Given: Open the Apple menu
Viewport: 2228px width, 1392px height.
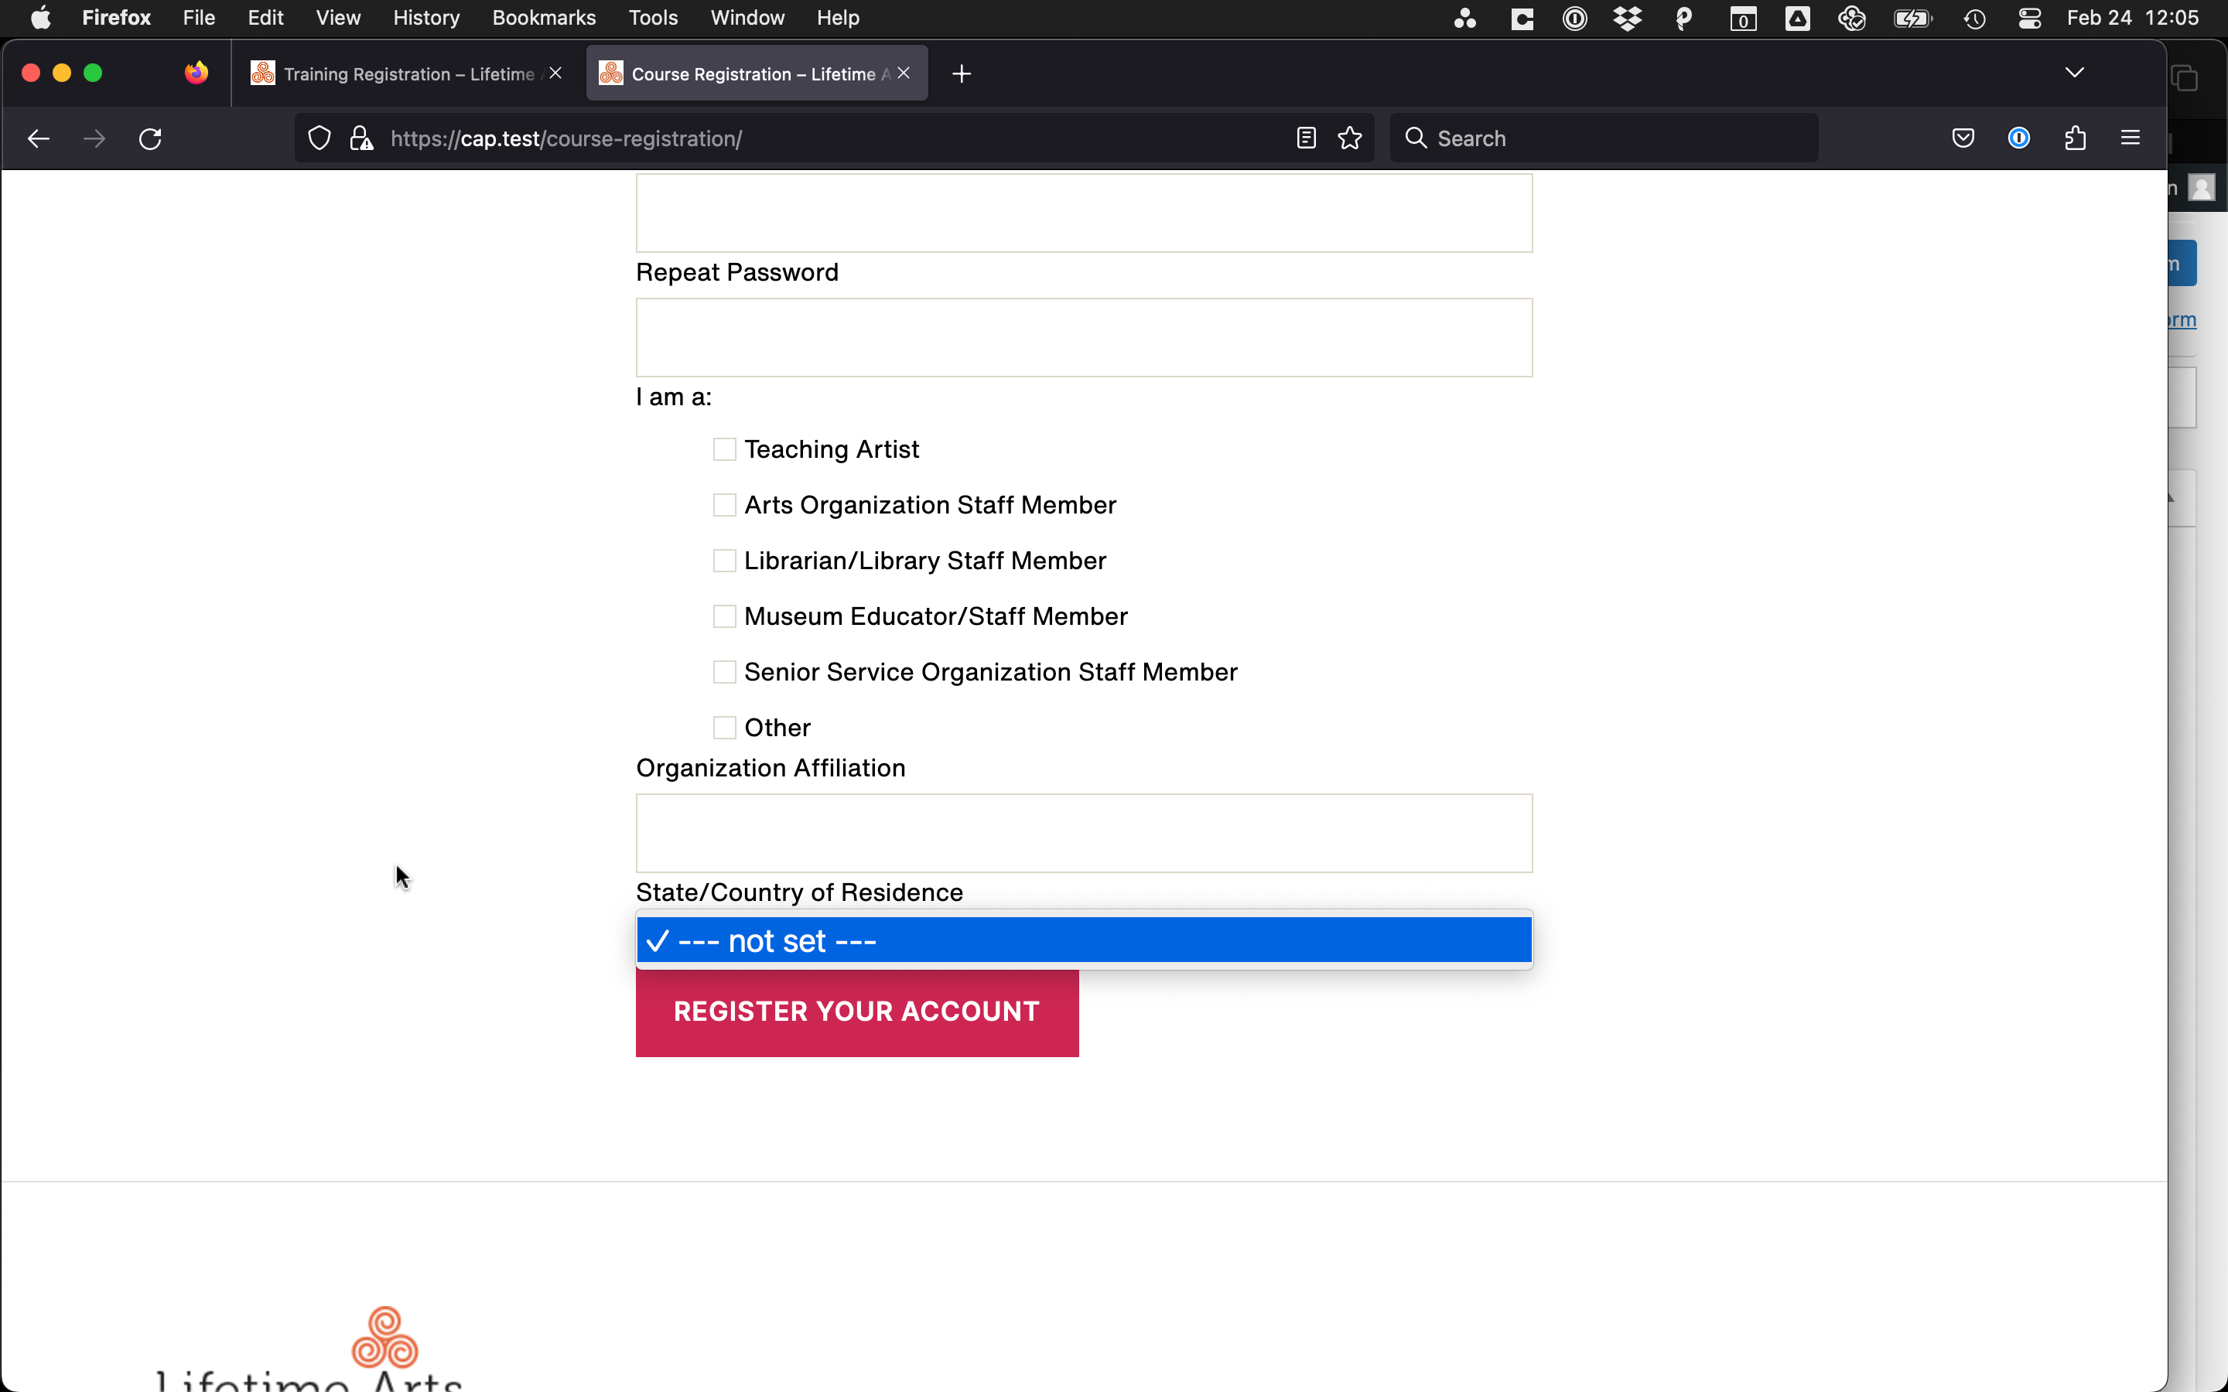Looking at the screenshot, I should click(40, 19).
